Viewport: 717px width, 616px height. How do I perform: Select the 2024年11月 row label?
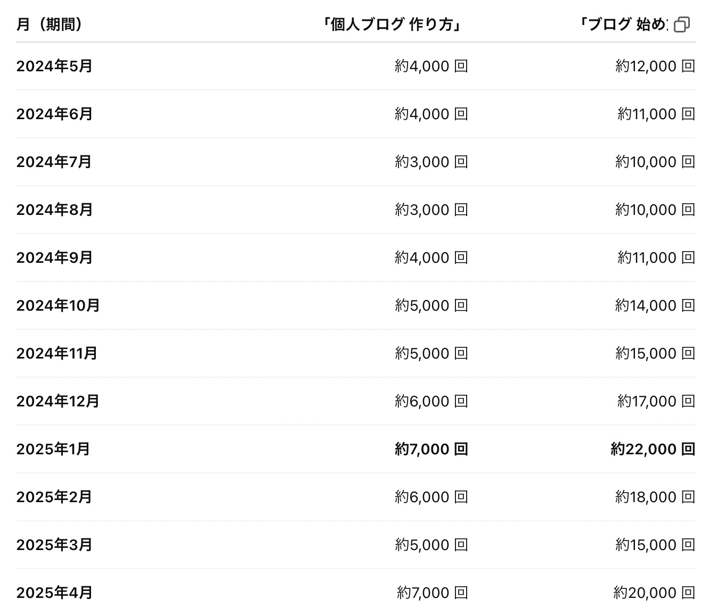[x=56, y=353]
